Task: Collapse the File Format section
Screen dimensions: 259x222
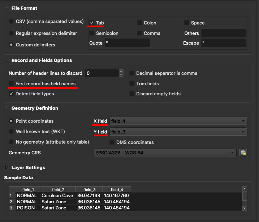Action: point(7,8)
